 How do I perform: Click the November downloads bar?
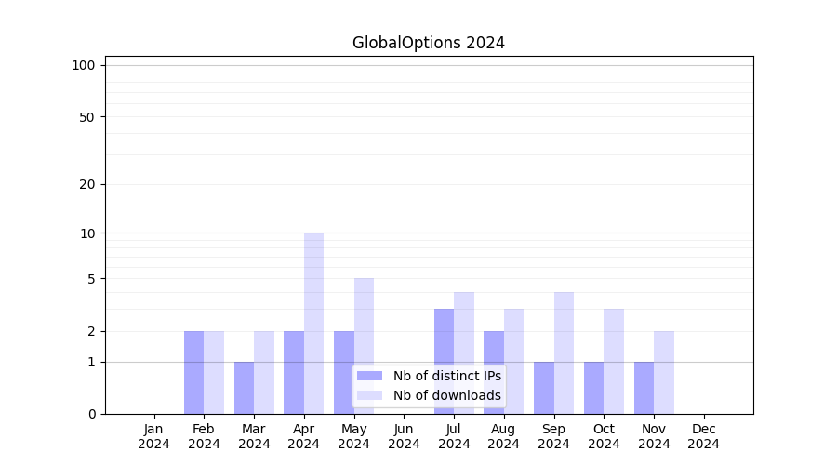663,372
